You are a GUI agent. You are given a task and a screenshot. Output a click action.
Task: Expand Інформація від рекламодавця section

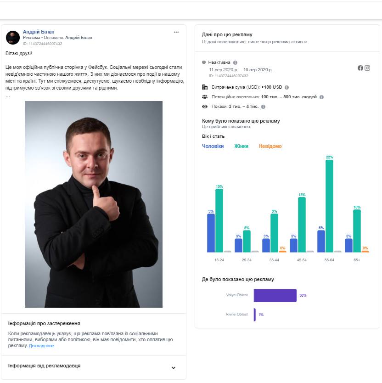coord(173,367)
